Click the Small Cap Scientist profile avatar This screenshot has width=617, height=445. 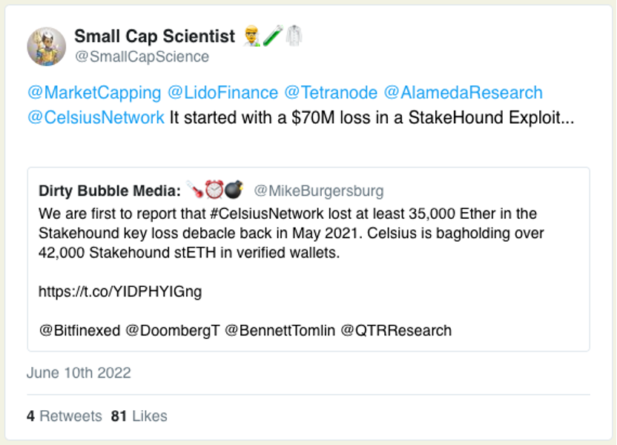(x=47, y=46)
